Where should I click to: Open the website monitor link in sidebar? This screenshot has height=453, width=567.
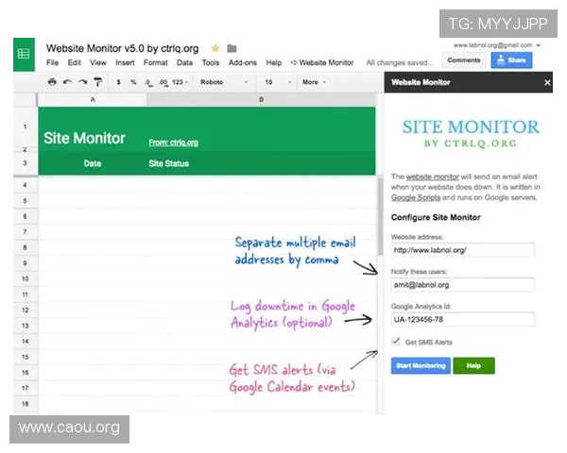(x=432, y=176)
